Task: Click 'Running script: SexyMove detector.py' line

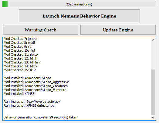Action: [x=32, y=102]
